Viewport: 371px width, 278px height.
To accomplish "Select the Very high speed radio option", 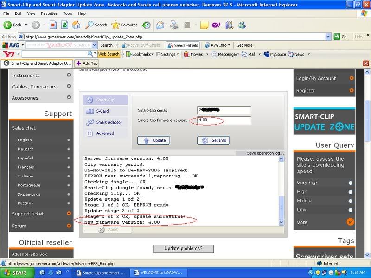I will click(x=351, y=183).
